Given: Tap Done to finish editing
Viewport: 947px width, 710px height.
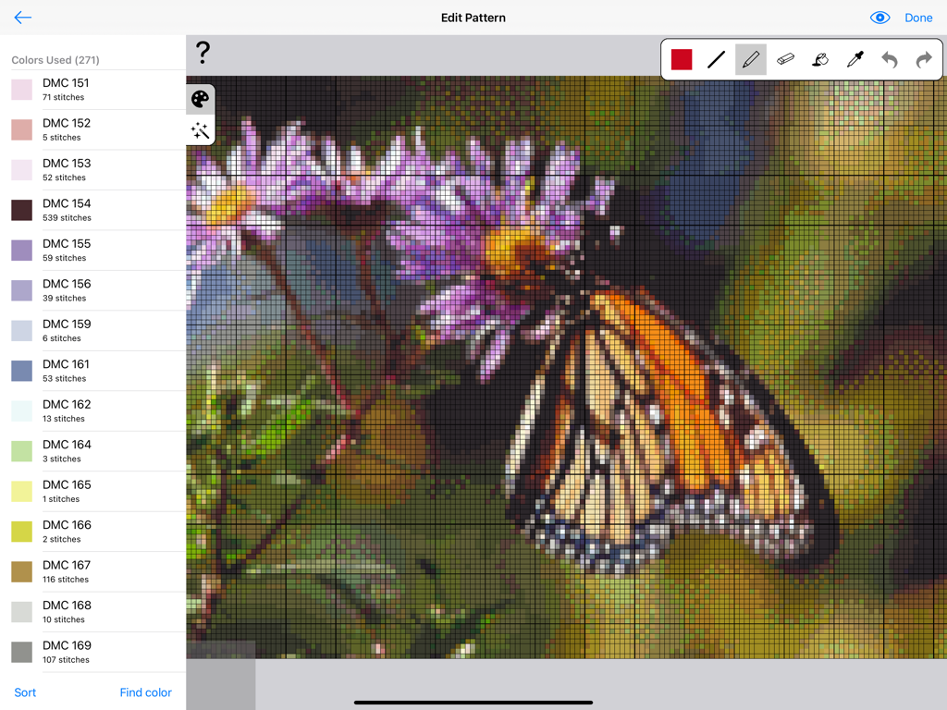Looking at the screenshot, I should click(918, 17).
